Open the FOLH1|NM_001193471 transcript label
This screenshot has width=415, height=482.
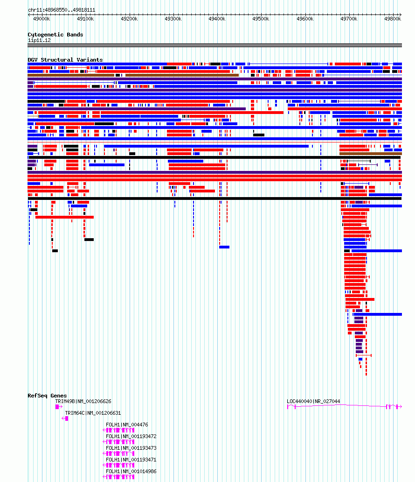pyautogui.click(x=131, y=460)
